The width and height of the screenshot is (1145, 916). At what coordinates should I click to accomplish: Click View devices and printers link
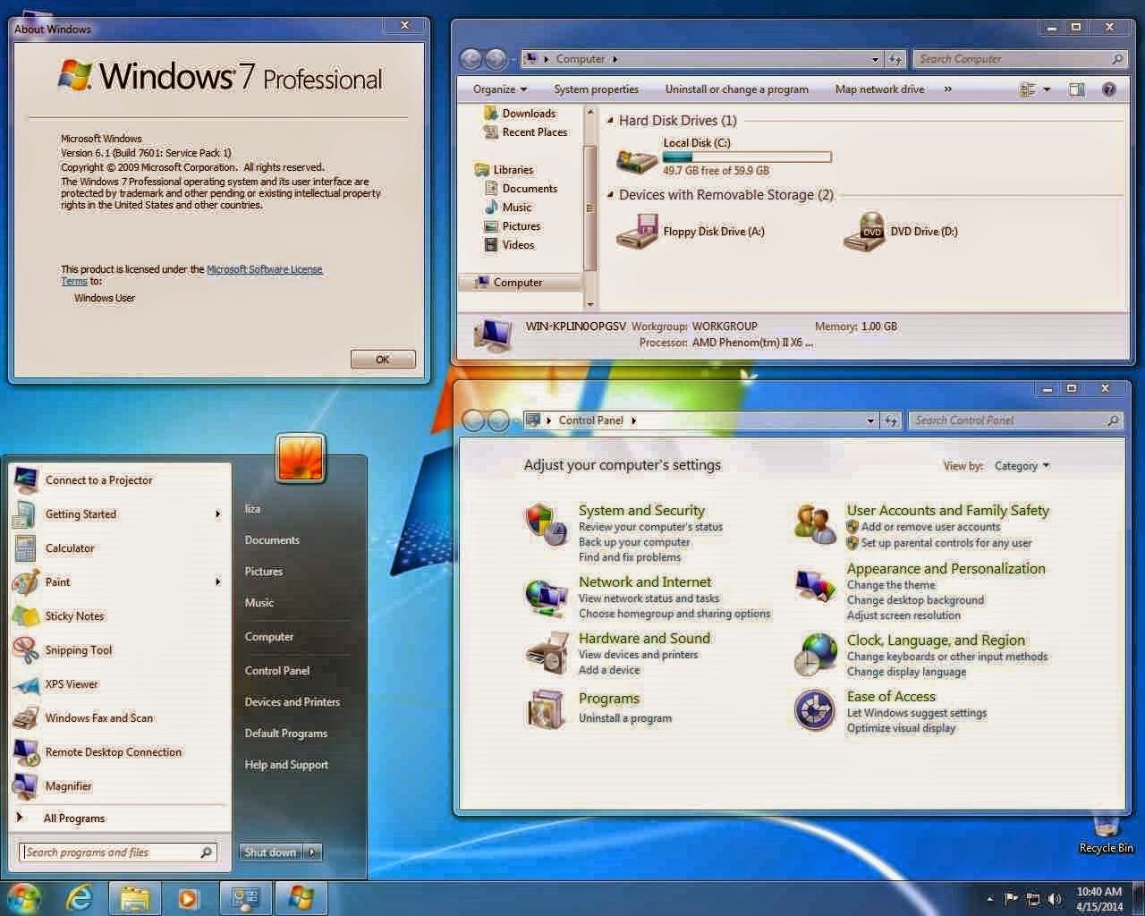coord(638,655)
